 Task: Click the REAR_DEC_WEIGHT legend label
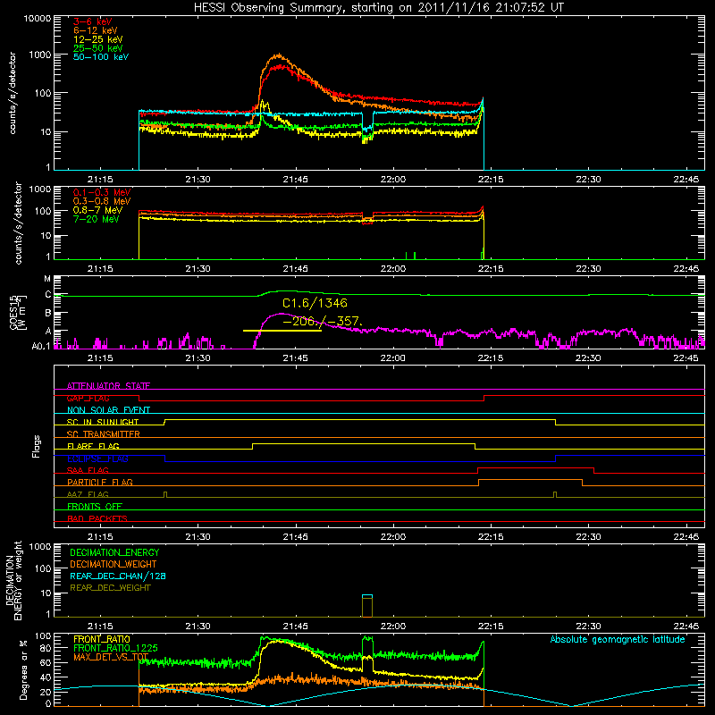tap(110, 588)
